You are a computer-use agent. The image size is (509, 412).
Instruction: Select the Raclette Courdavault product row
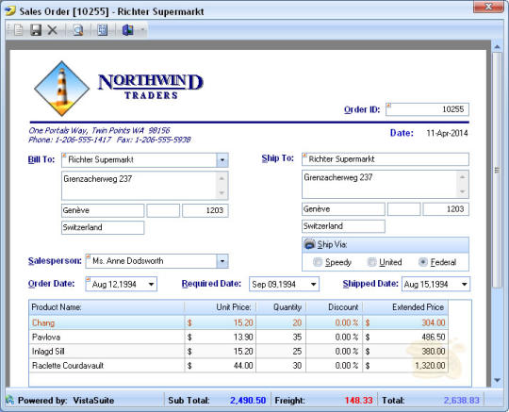click(x=238, y=366)
